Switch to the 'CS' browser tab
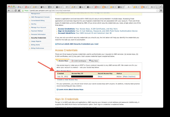The height and width of the screenshot is (117, 170). pos(97,7)
